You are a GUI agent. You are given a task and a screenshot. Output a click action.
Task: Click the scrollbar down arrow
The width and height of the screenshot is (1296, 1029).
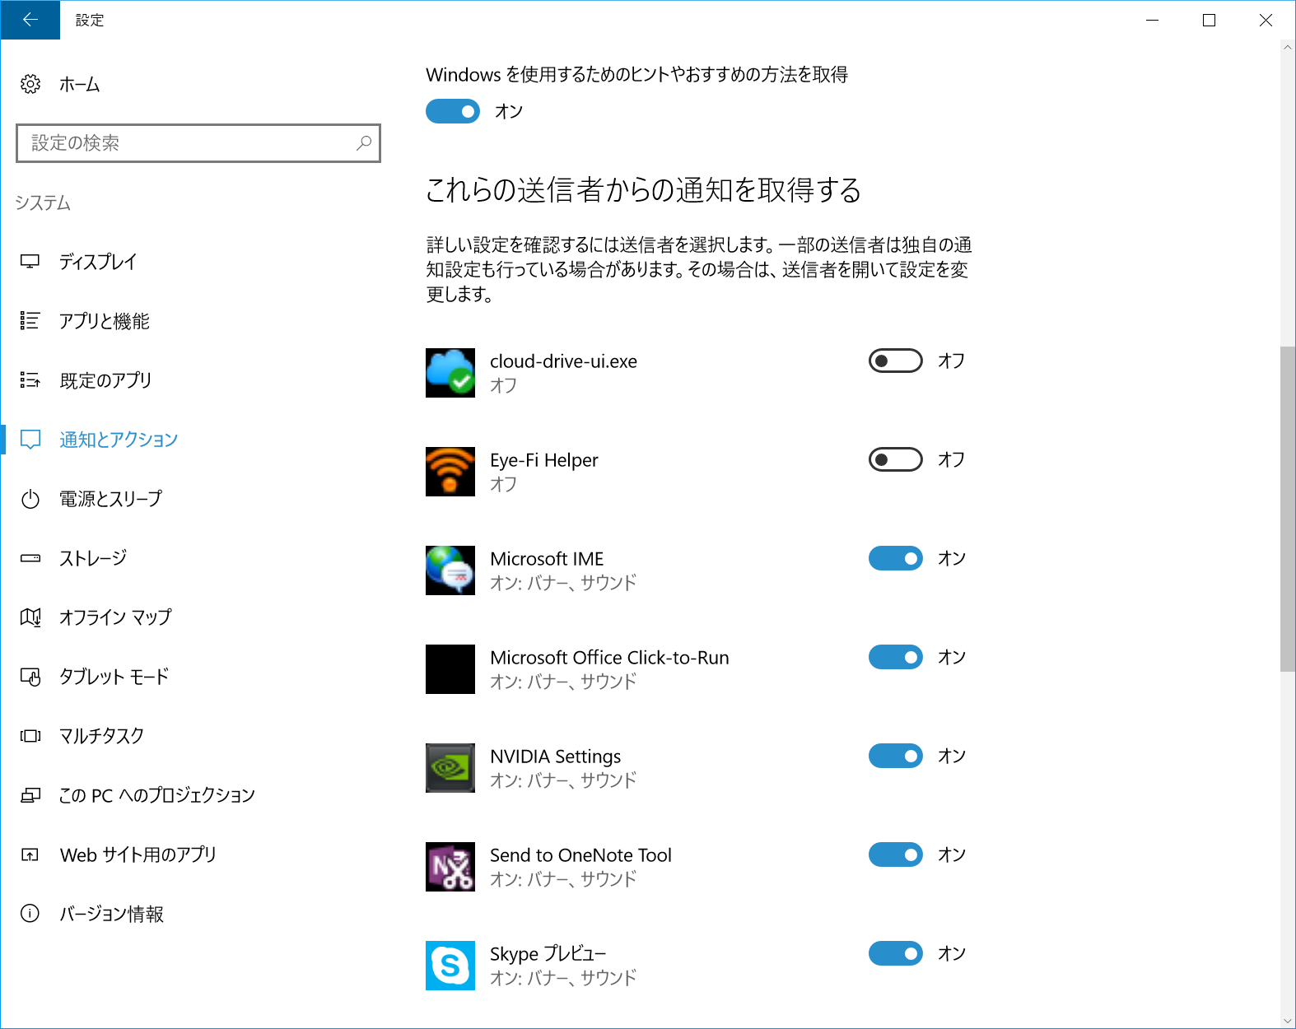1288,1020
